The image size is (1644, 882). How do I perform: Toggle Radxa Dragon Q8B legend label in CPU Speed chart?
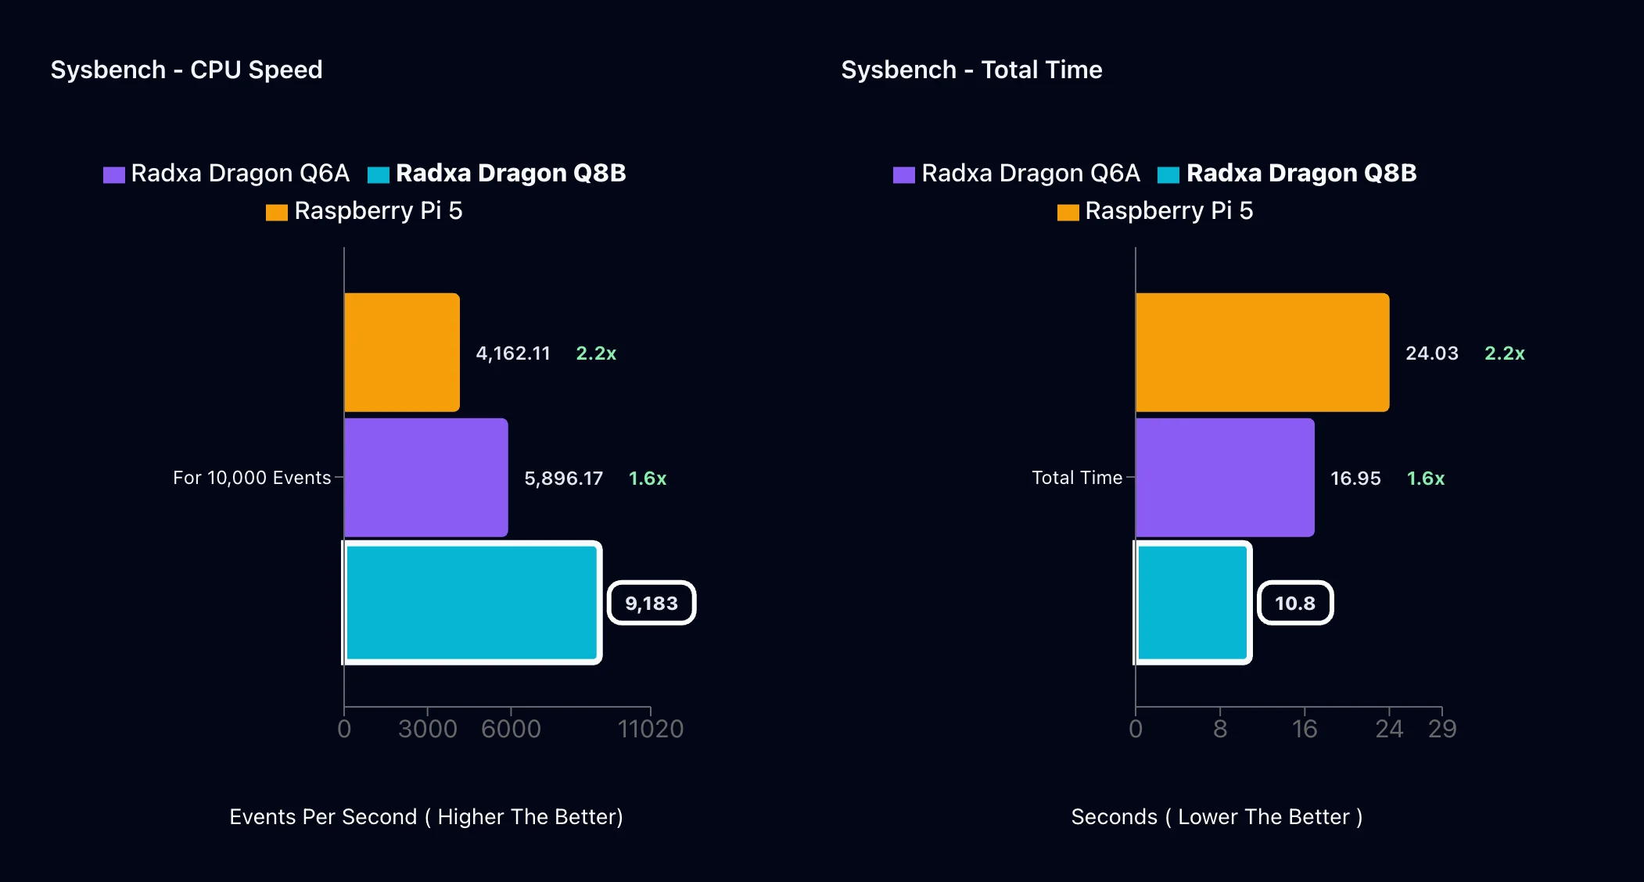click(511, 173)
